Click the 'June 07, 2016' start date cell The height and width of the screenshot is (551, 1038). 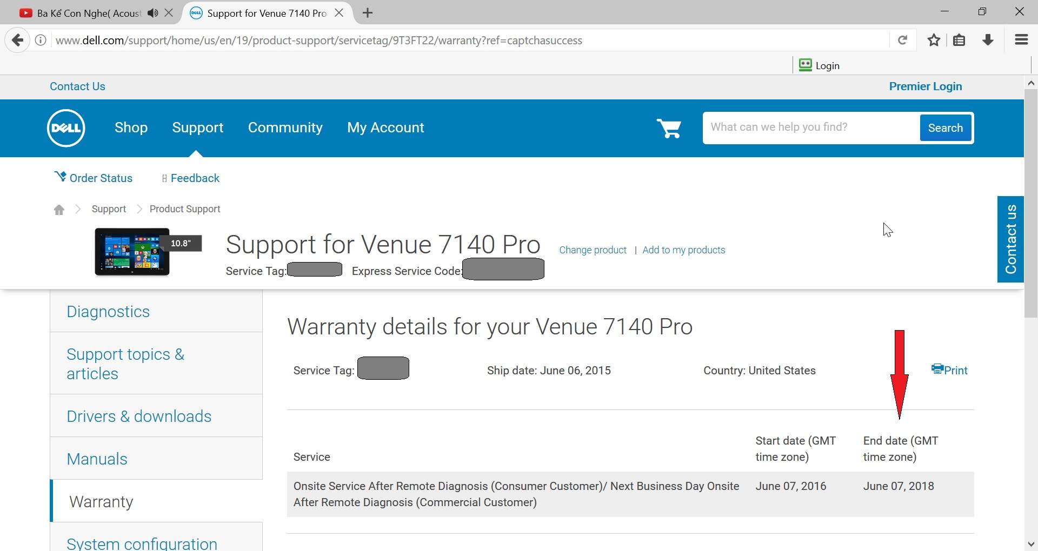791,486
